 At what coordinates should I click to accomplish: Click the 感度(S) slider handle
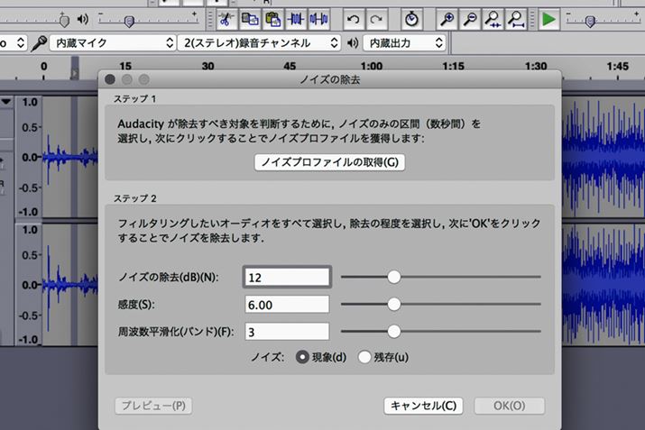pos(393,305)
